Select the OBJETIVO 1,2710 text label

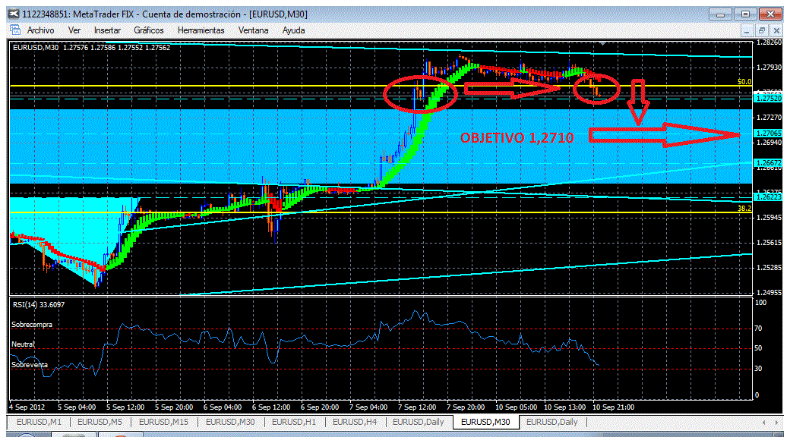(517, 138)
